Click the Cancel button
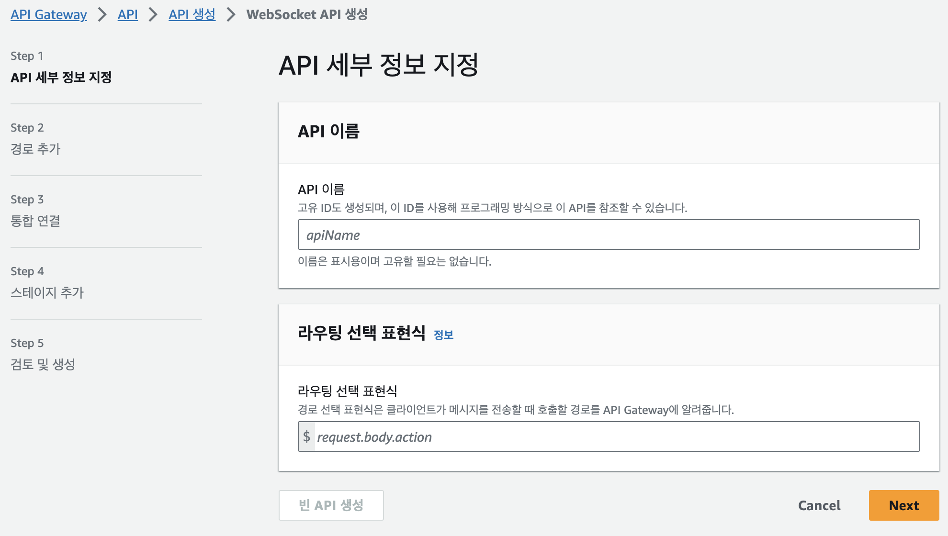The image size is (948, 536). point(819,505)
